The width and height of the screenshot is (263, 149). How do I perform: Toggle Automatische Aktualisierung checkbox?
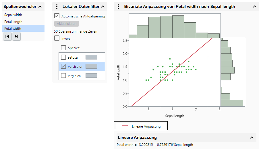(57, 16)
